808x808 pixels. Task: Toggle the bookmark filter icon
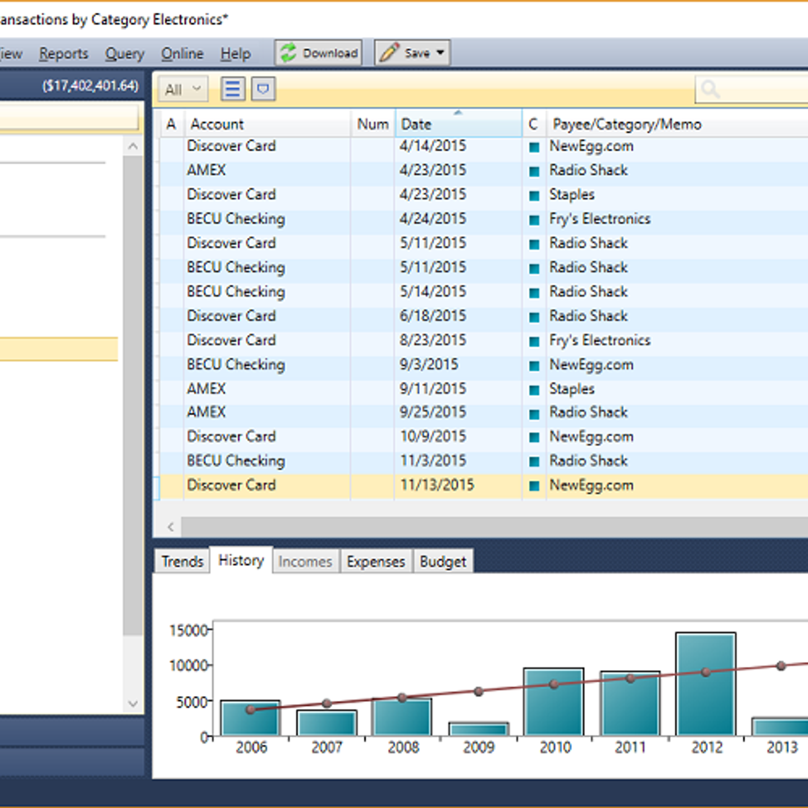pyautogui.click(x=263, y=89)
